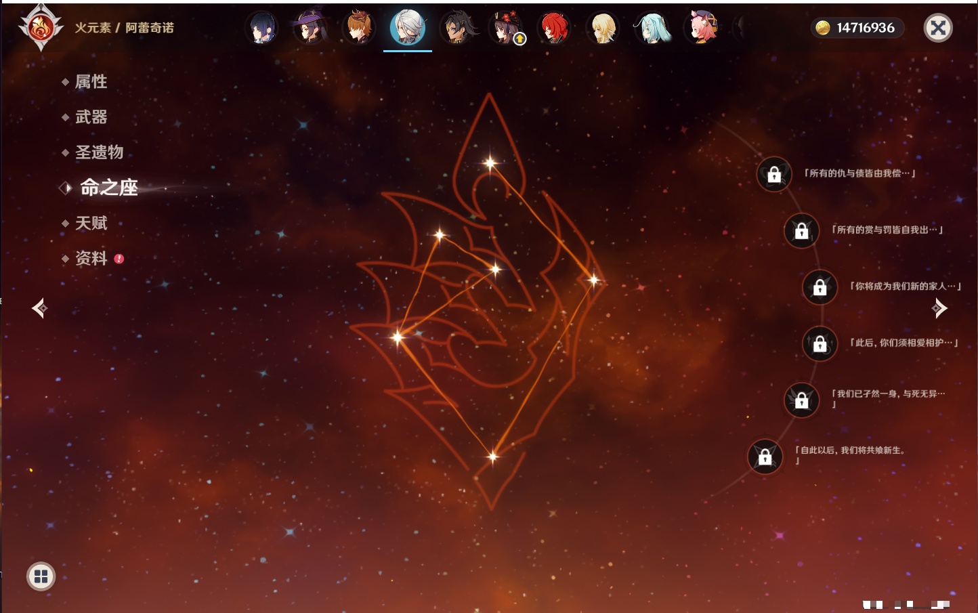The image size is (978, 613).
Task: Click the Pyro element emblem icon
Action: coord(41,28)
